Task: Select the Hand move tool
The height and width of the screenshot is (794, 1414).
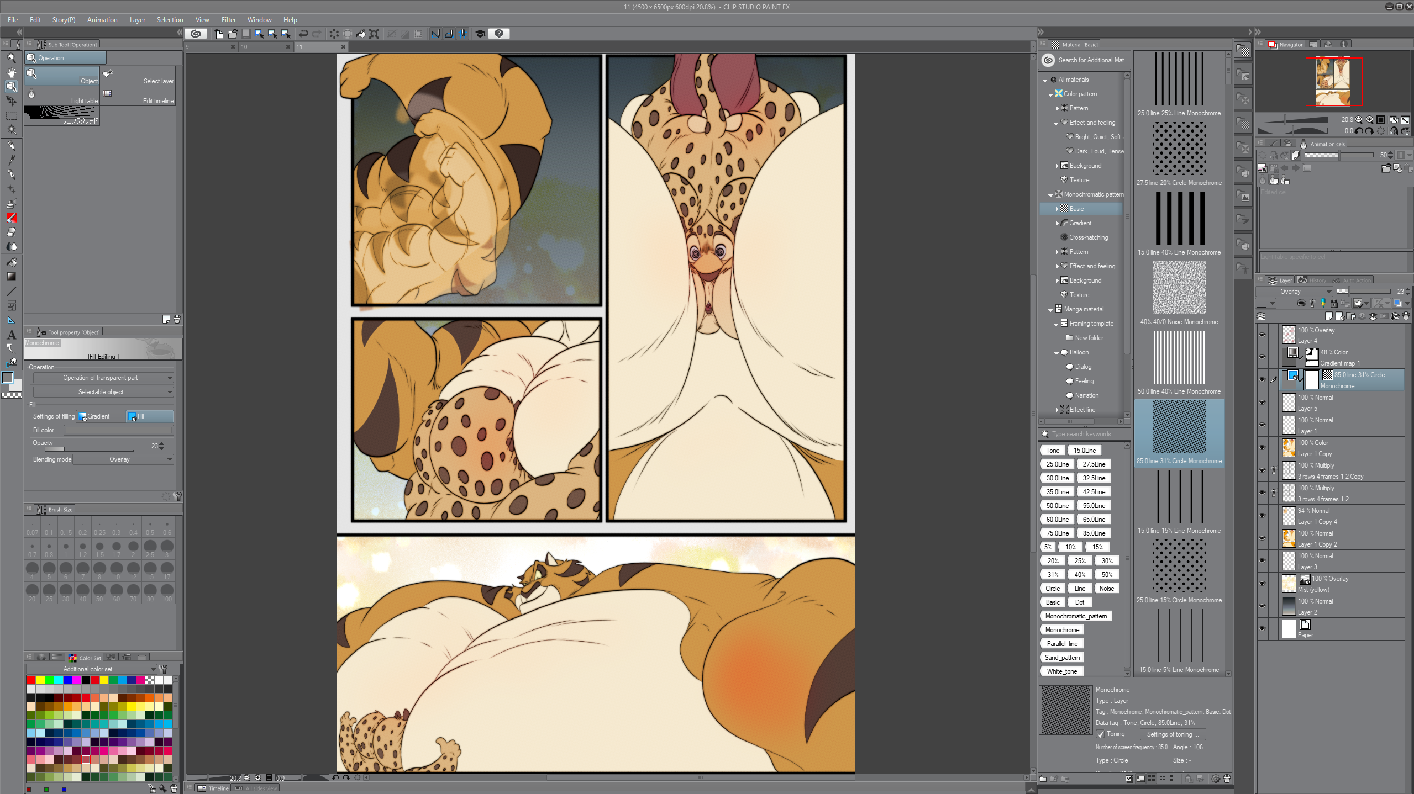Action: [11, 72]
